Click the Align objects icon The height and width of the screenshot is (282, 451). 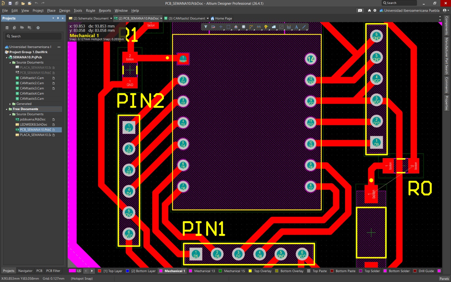(236, 27)
